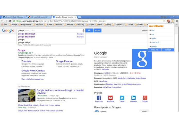Open the Programming bookmarks folder
The height and width of the screenshot is (127, 179).
tap(25, 24)
